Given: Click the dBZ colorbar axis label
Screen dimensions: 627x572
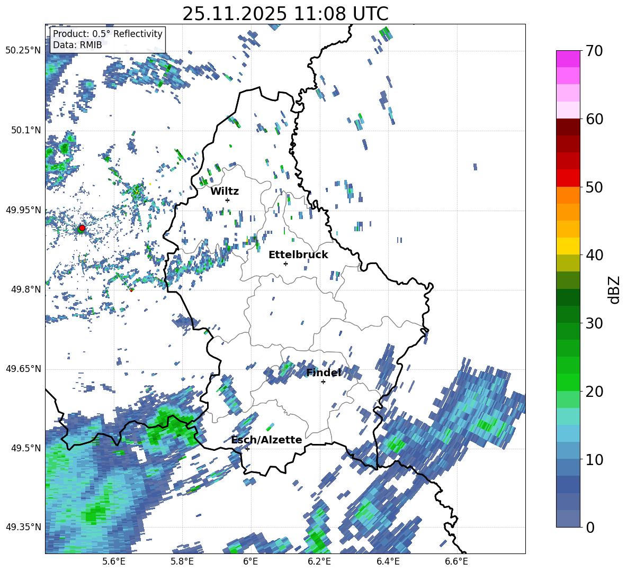Looking at the screenshot, I should [x=615, y=289].
